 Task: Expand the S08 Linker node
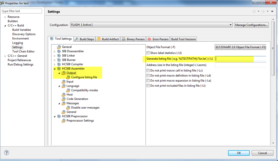(x=55, y=56)
